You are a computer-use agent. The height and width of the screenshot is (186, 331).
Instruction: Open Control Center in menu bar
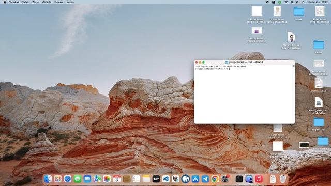tap(297, 2)
